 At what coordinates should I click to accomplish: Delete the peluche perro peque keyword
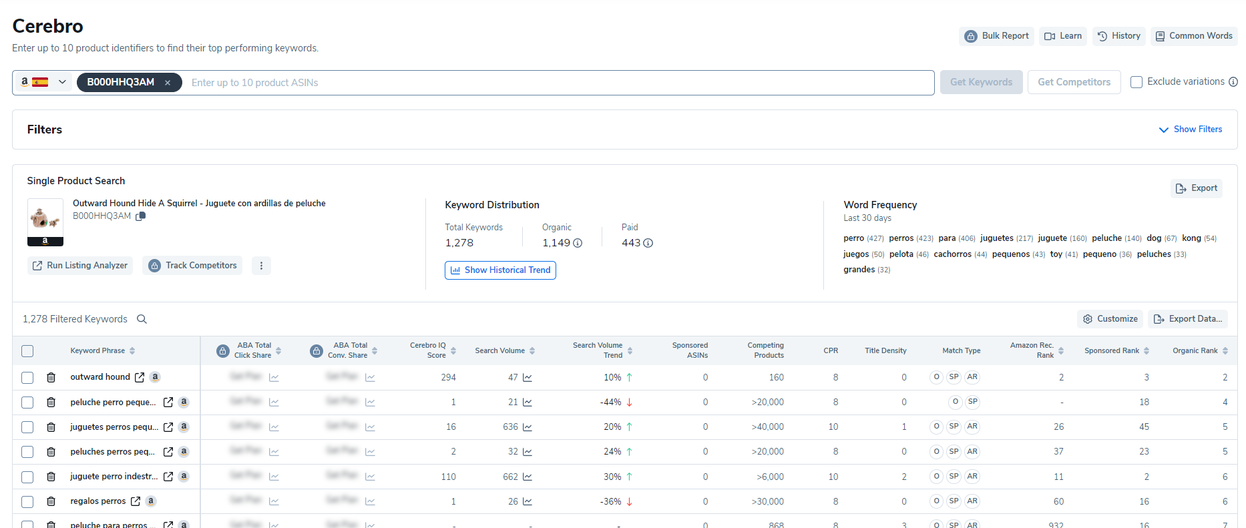click(x=51, y=403)
